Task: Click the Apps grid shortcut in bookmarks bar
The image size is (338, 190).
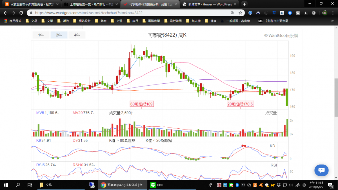Action: pos(13,21)
